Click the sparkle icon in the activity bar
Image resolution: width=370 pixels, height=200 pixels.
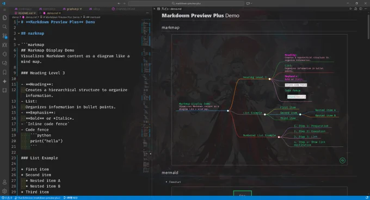click(4, 82)
